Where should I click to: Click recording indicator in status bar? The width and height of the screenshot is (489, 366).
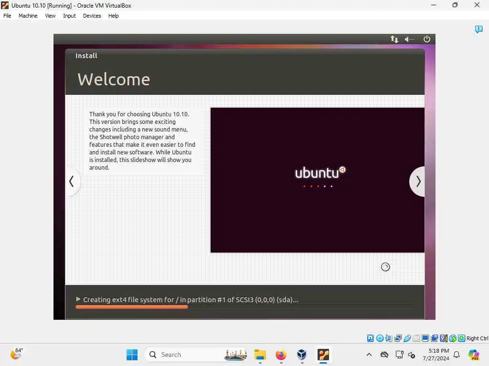coord(434,338)
